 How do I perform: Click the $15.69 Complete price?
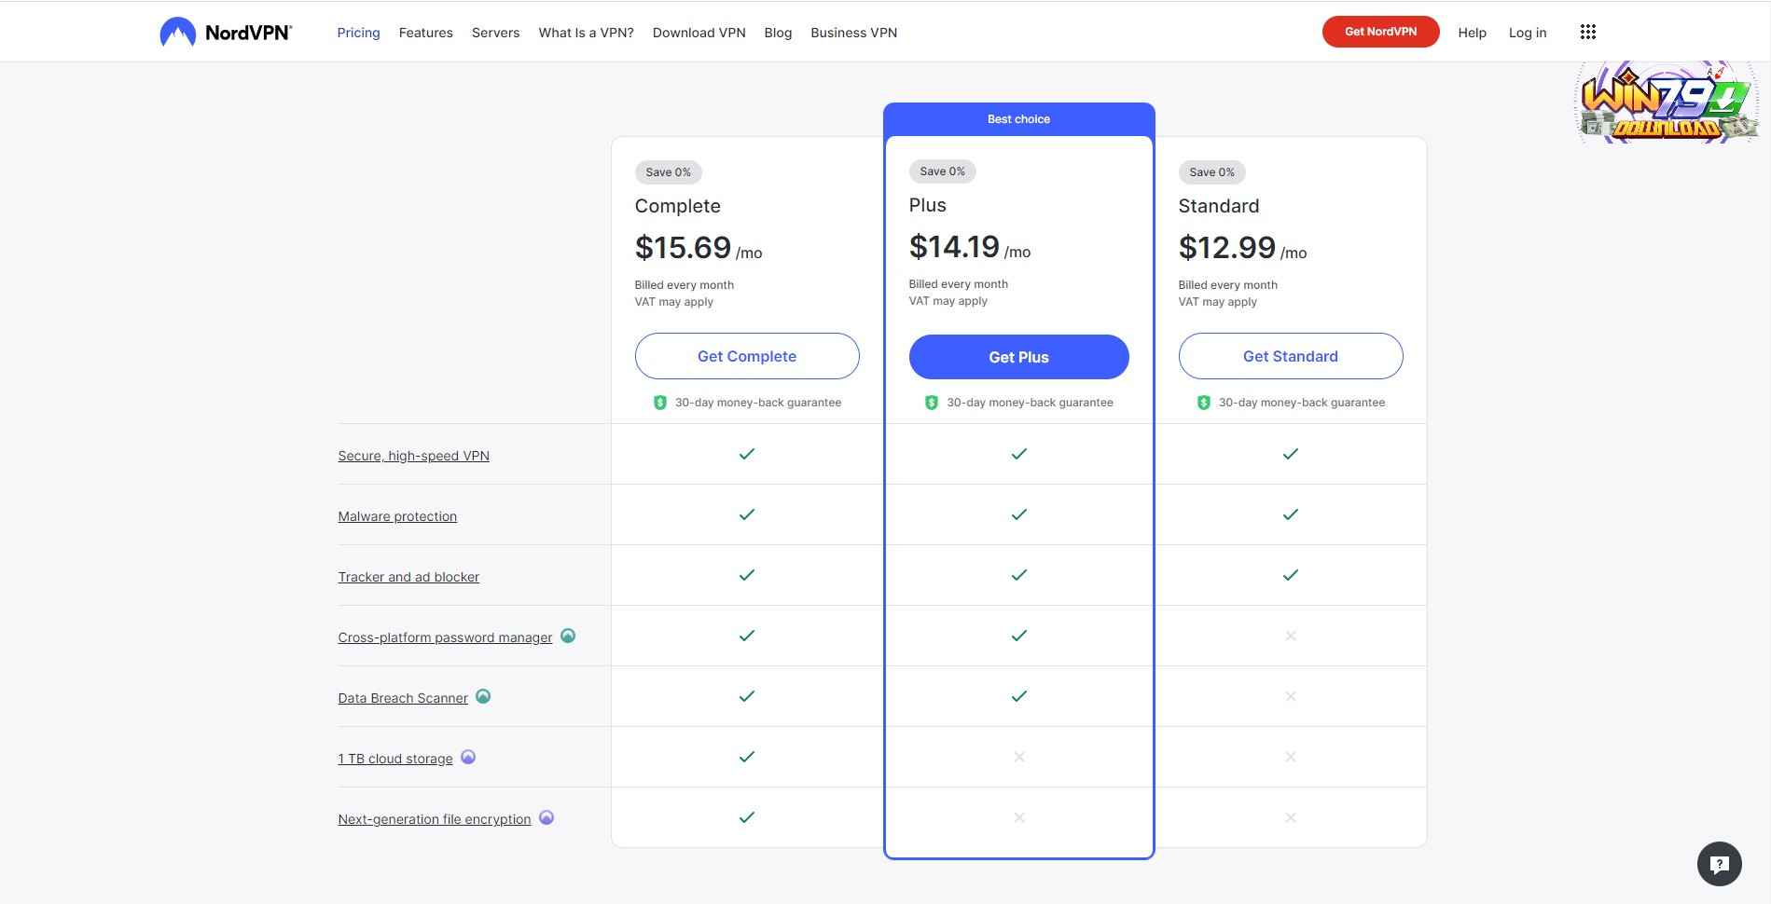(x=683, y=248)
